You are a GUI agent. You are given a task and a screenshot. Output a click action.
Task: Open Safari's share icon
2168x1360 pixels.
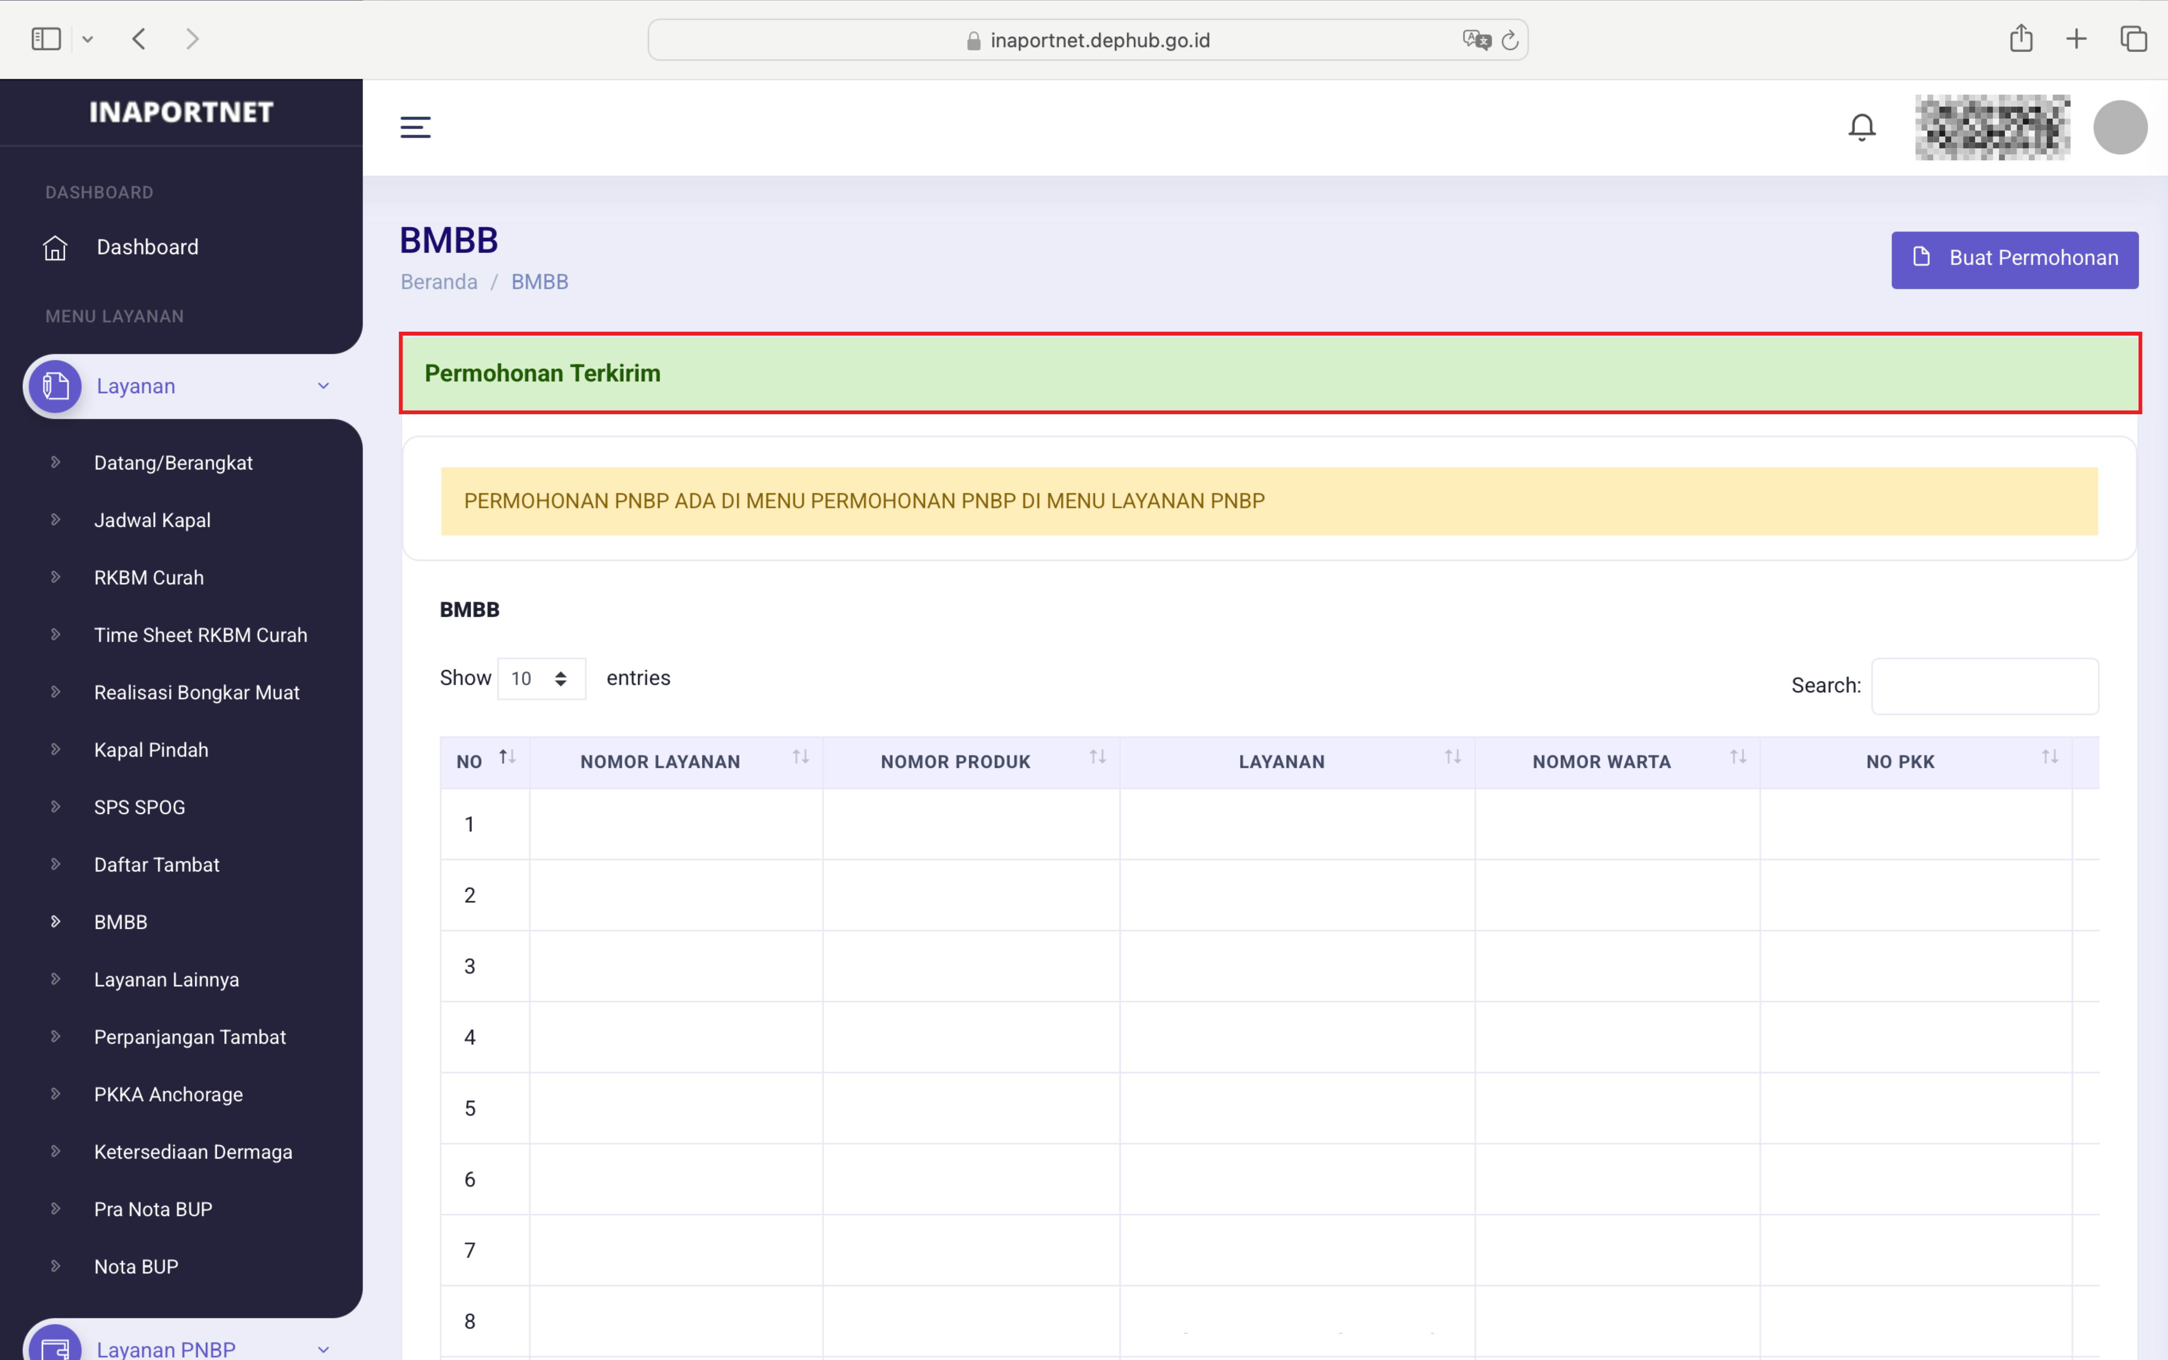[x=2020, y=39]
